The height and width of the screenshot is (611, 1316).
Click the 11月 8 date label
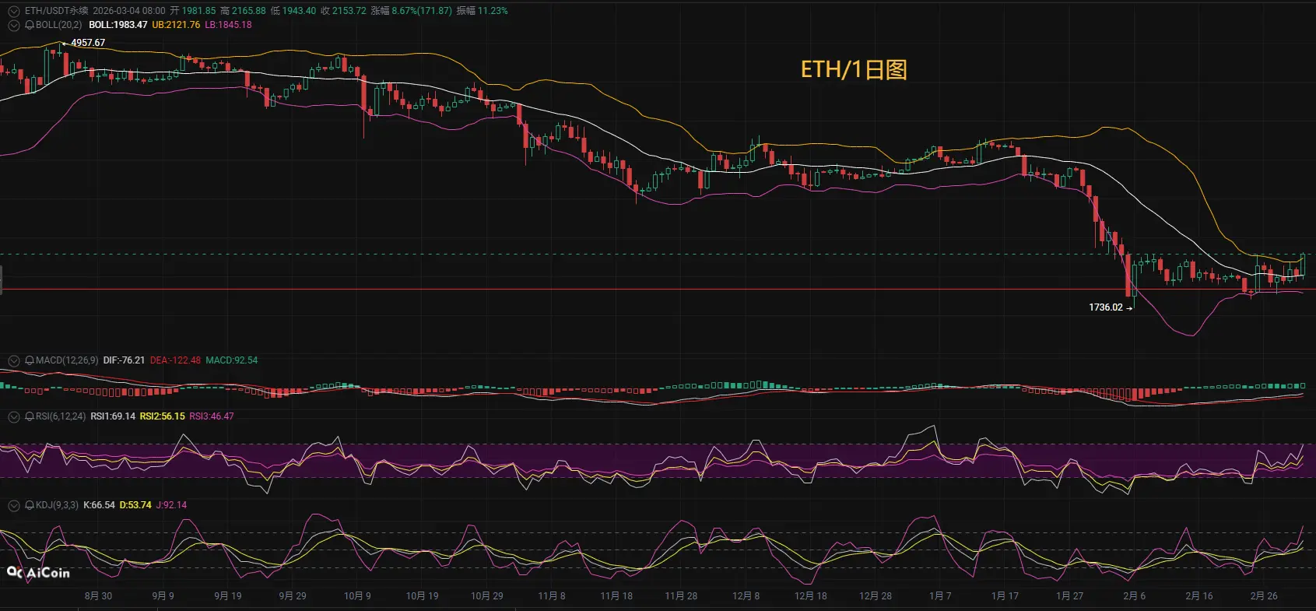(x=552, y=596)
